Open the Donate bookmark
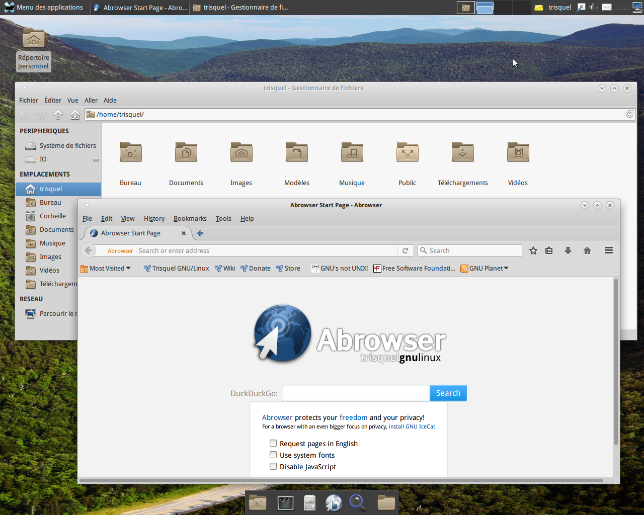The image size is (644, 515). (256, 269)
